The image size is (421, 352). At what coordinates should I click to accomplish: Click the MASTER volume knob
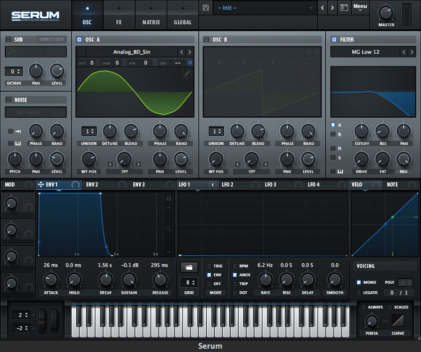point(386,12)
